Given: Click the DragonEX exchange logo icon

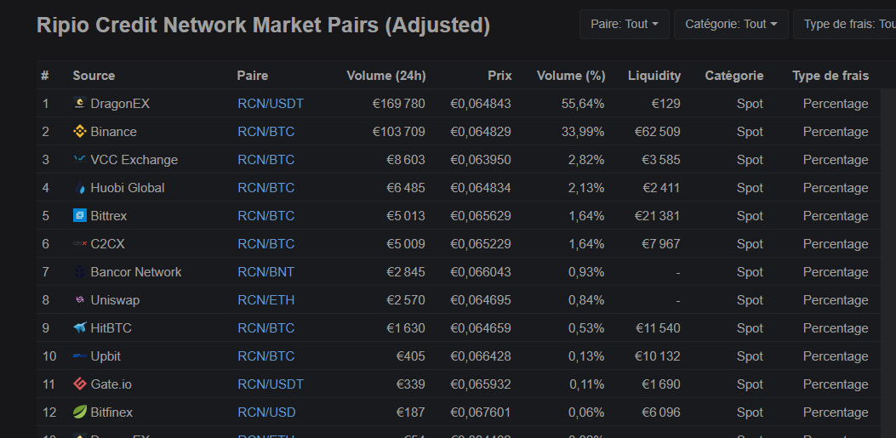Looking at the screenshot, I should click(80, 104).
